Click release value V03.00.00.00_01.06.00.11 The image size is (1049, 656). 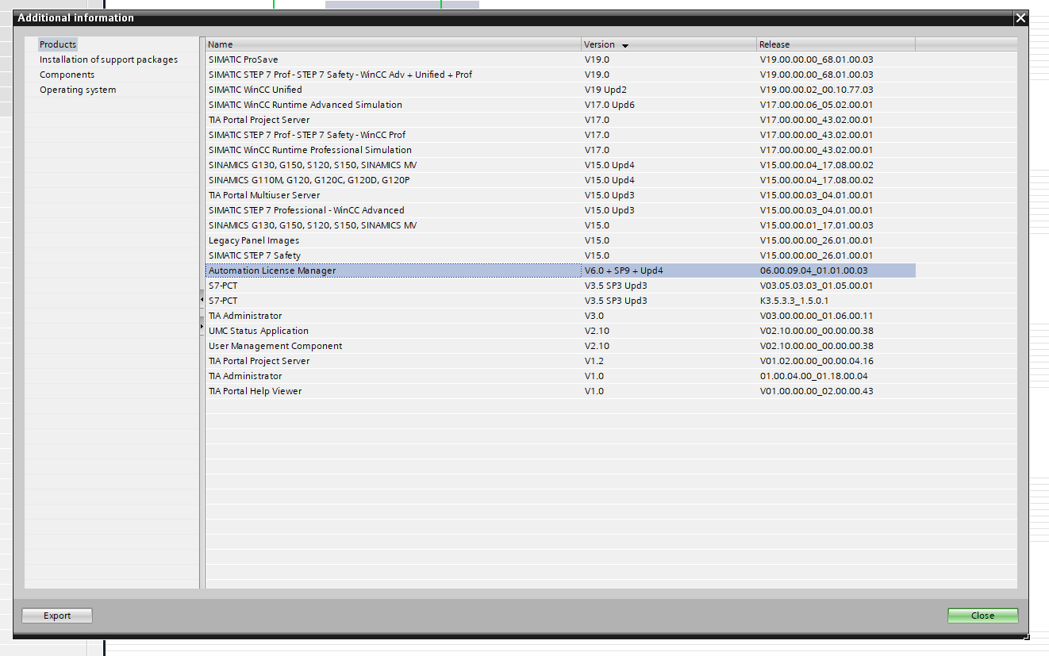click(x=817, y=316)
